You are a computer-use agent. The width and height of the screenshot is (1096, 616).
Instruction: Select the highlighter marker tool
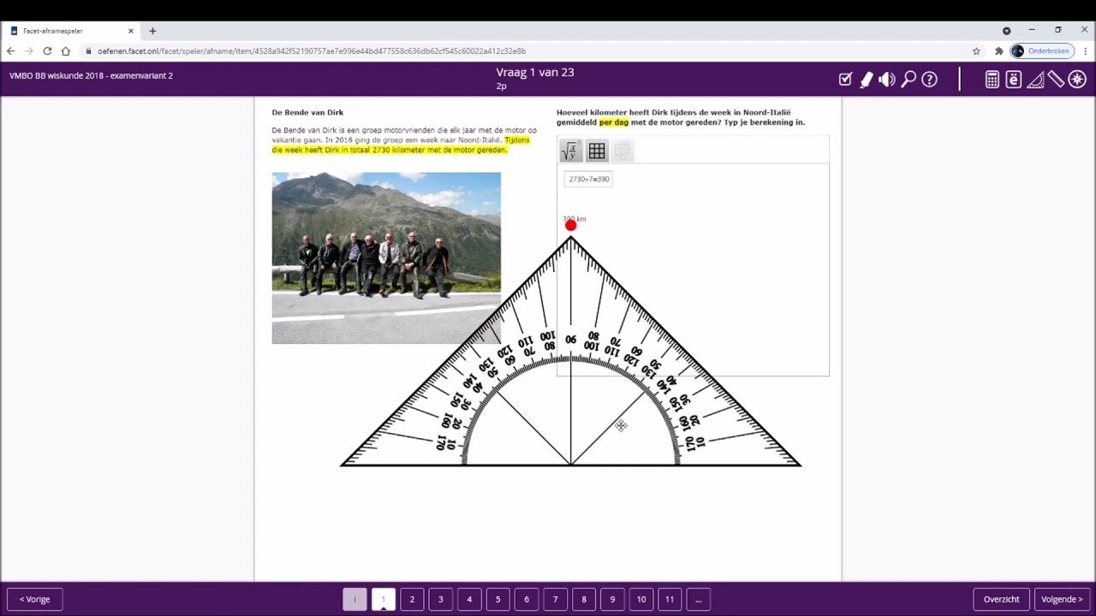(866, 80)
